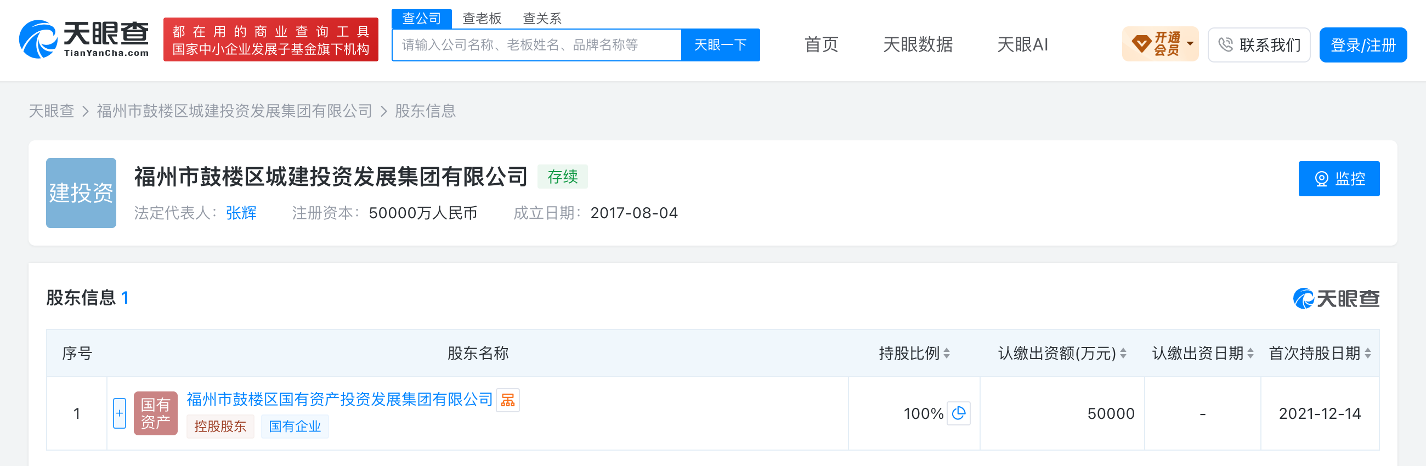Open the 天眼数据 menu
This screenshot has width=1426, height=466.
tap(917, 44)
